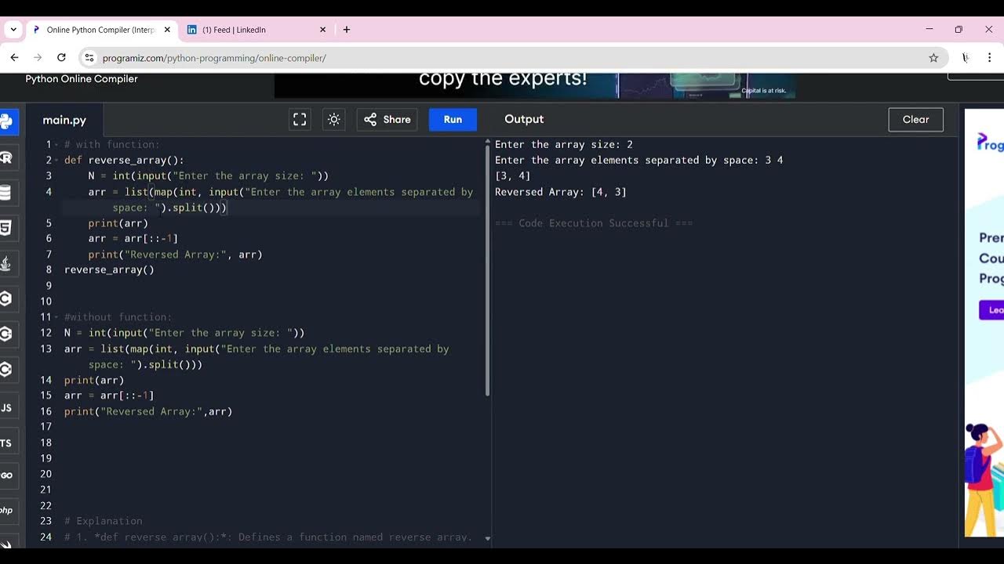Viewport: 1004px width, 564px height.
Task: Go back to previous page
Action: [14, 57]
